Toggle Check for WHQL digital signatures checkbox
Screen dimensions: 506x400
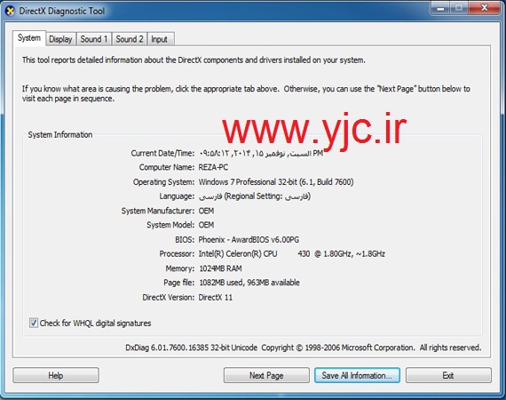pyautogui.click(x=33, y=323)
